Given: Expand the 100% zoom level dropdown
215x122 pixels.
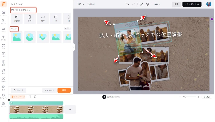Looking at the screenshot, I should click(157, 4).
